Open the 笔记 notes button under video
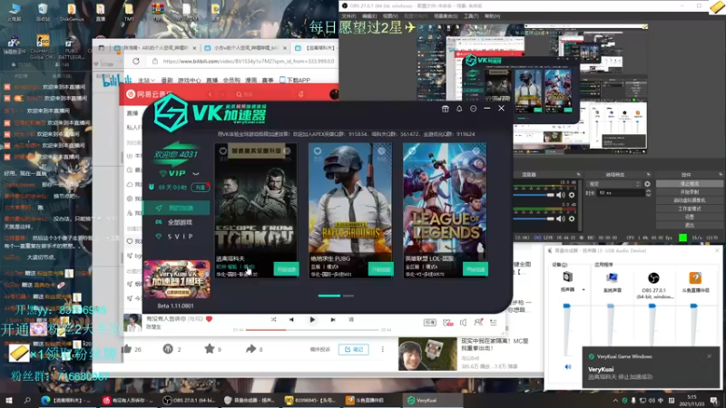This screenshot has width=726, height=408. 354,349
